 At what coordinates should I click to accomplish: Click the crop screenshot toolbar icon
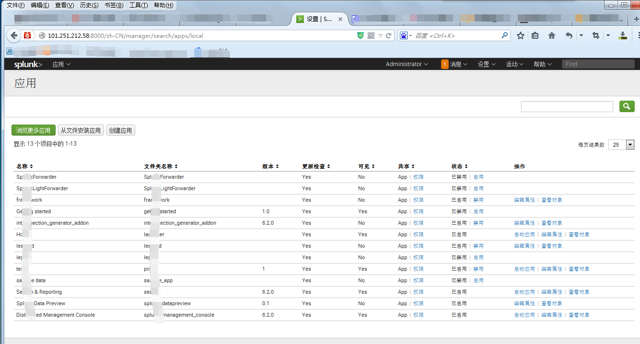[x=596, y=35]
